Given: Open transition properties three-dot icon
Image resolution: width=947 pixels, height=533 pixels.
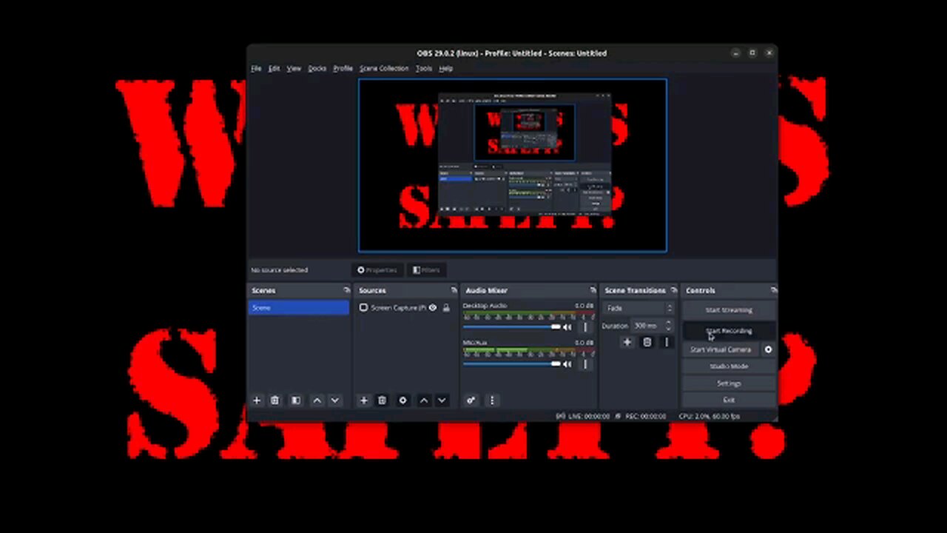Looking at the screenshot, I should click(666, 342).
